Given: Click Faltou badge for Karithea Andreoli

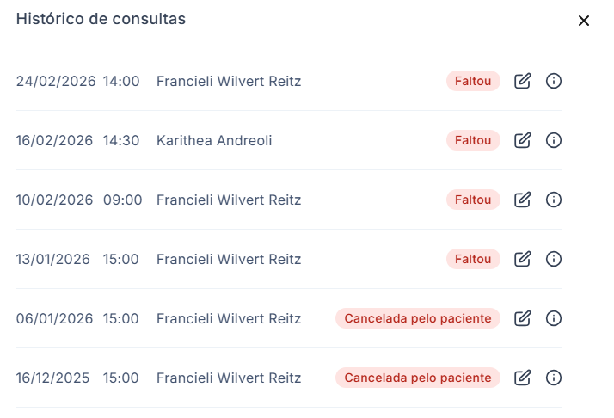Looking at the screenshot, I should [473, 140].
